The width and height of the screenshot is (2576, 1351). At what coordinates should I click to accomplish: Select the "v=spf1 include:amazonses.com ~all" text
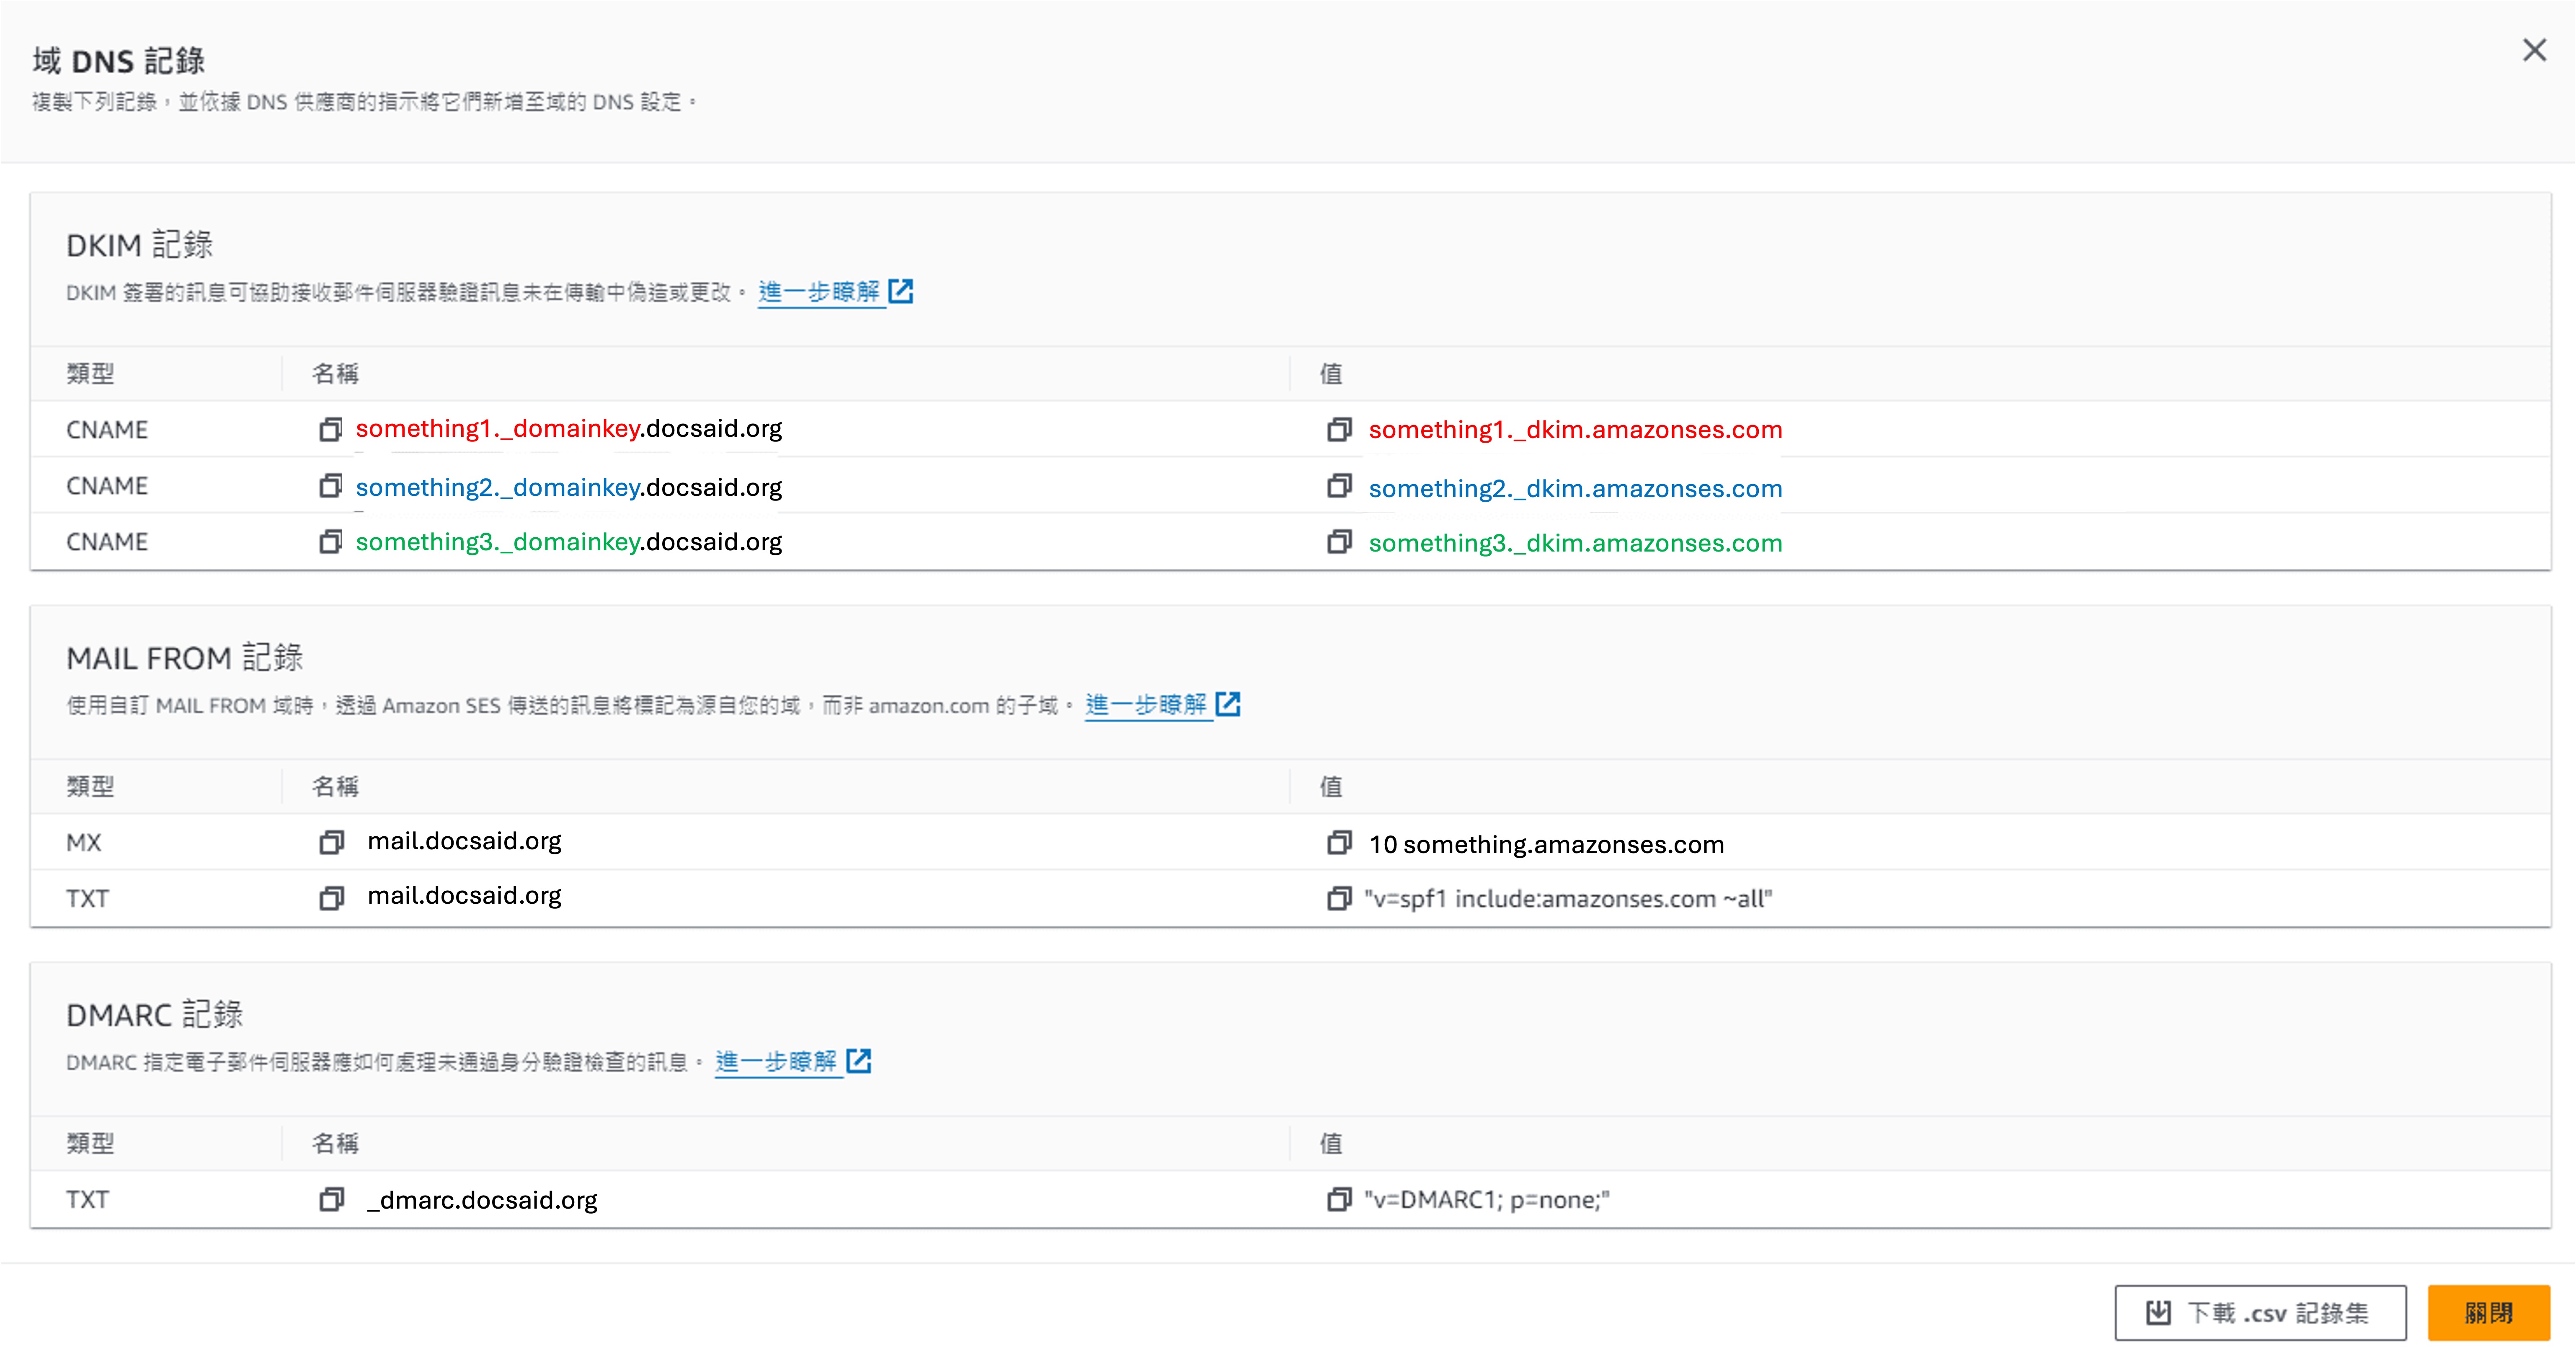1568,899
